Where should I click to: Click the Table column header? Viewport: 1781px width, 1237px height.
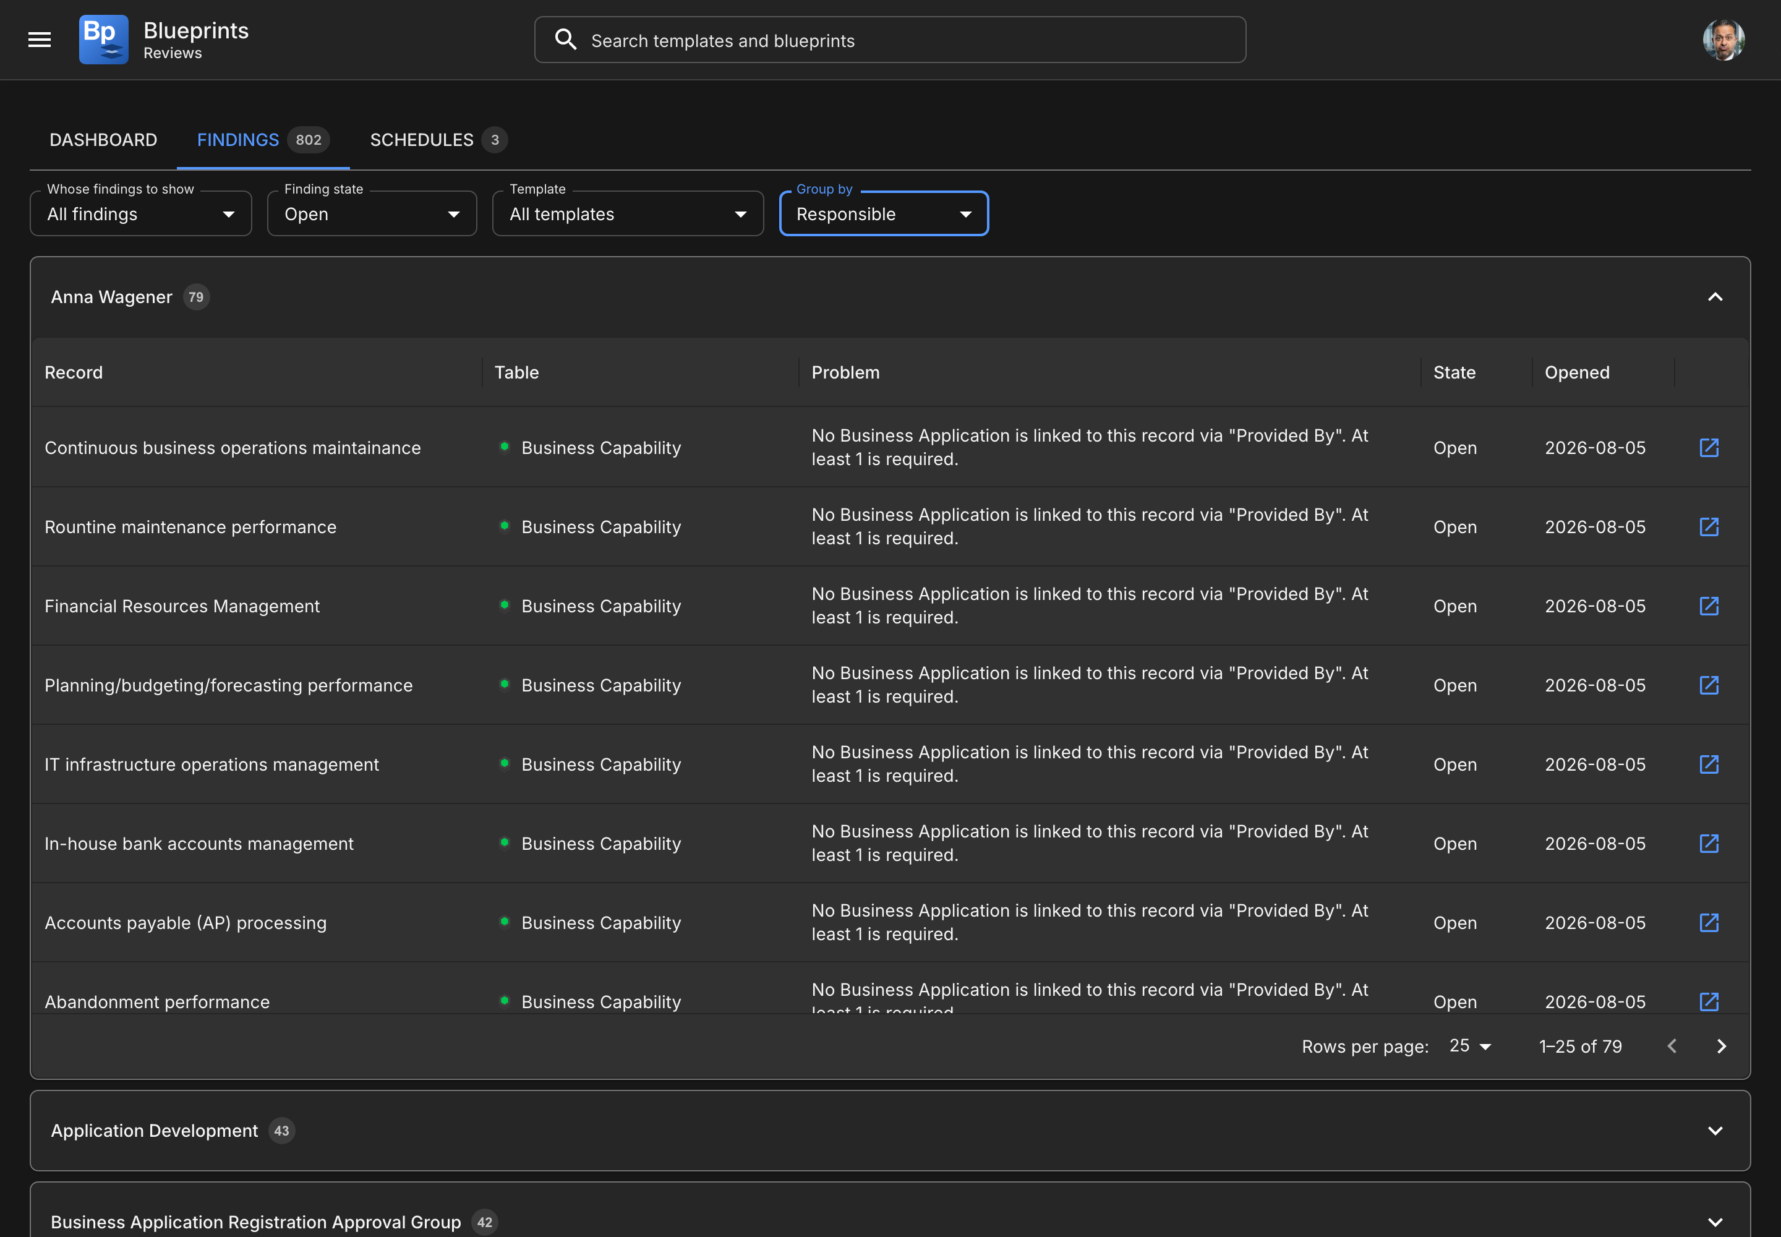coord(516,373)
